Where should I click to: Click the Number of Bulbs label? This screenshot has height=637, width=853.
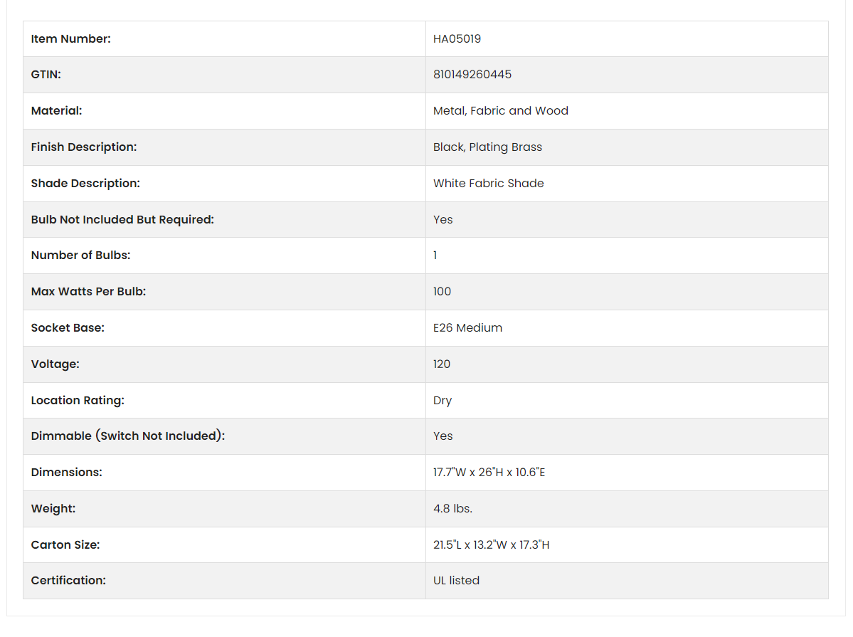point(80,256)
